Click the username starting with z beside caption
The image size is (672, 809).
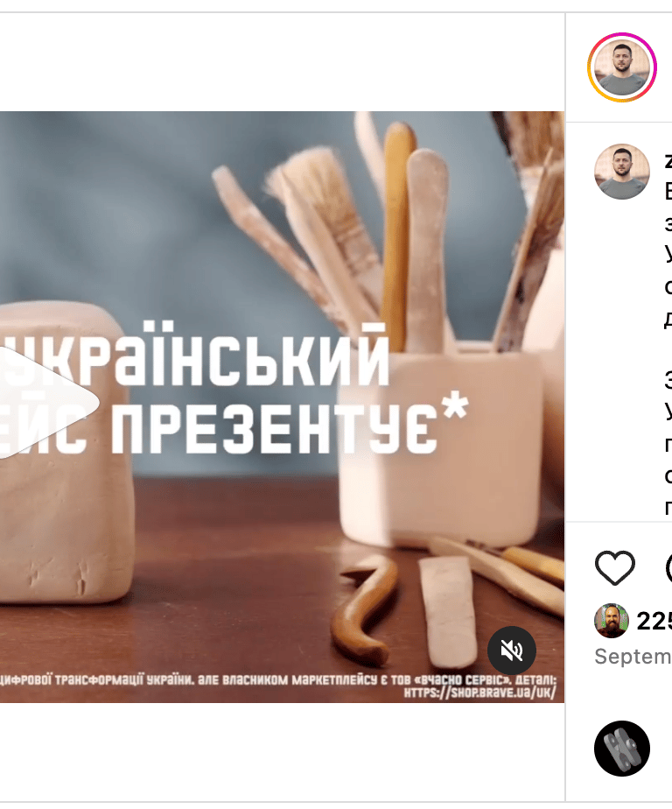click(668, 162)
